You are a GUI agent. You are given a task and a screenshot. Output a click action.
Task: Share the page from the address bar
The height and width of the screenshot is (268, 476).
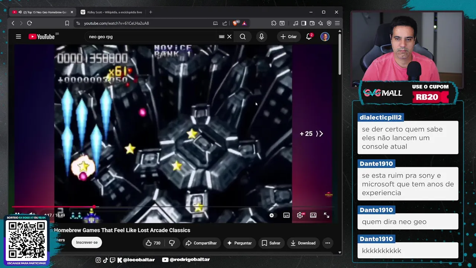point(225,23)
